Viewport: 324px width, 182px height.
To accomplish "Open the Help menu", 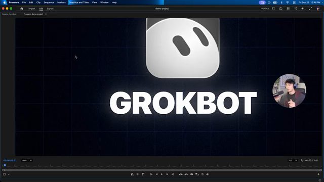I will (x=114, y=3).
